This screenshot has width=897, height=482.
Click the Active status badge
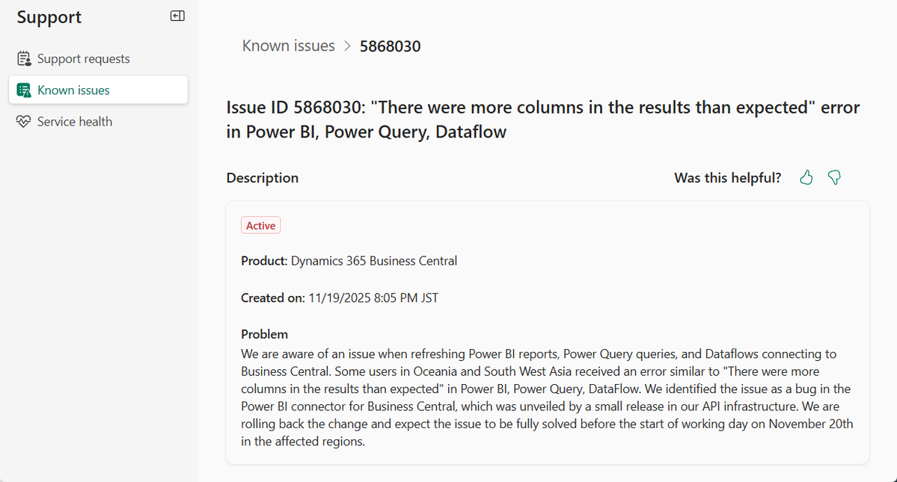pos(260,225)
